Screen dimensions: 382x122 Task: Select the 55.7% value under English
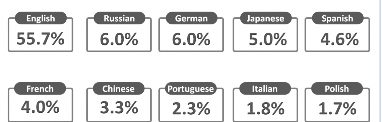click(x=41, y=39)
